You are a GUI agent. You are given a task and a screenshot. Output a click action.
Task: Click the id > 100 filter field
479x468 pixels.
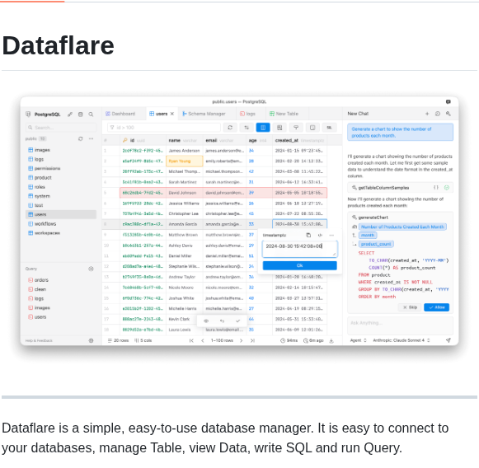click(164, 128)
